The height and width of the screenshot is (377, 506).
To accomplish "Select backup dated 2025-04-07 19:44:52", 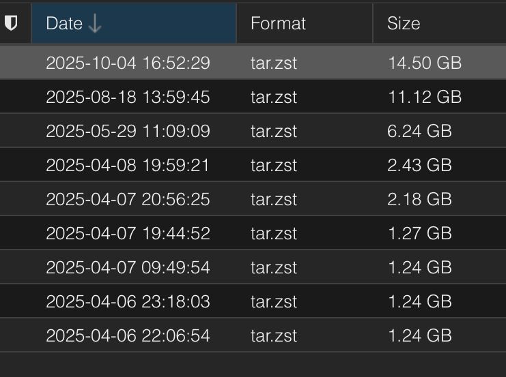I will pyautogui.click(x=128, y=233).
